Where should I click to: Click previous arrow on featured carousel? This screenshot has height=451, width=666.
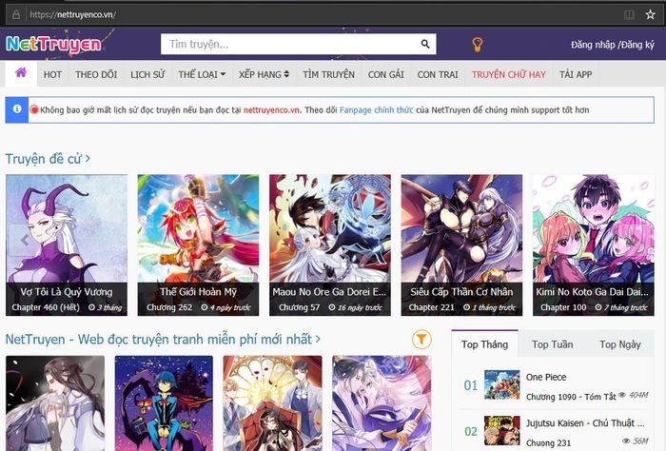coord(24,241)
